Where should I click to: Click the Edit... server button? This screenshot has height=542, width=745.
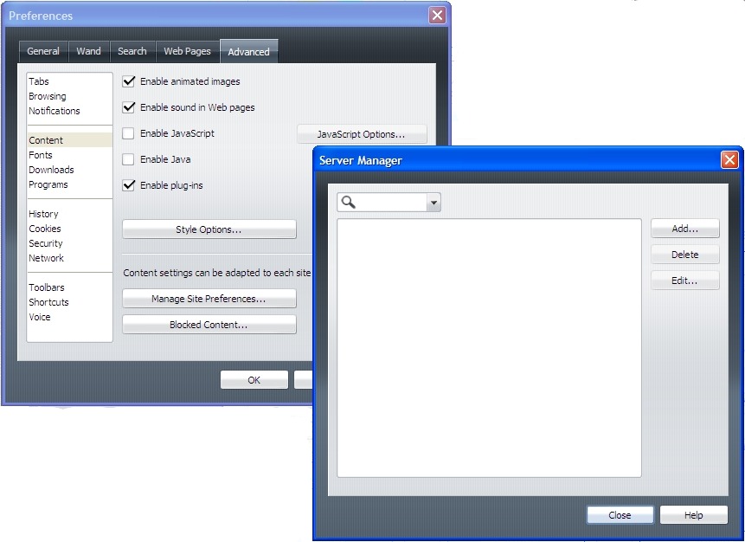click(x=684, y=281)
